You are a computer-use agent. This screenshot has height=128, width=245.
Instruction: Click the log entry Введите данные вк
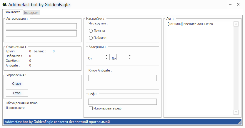[190, 24]
